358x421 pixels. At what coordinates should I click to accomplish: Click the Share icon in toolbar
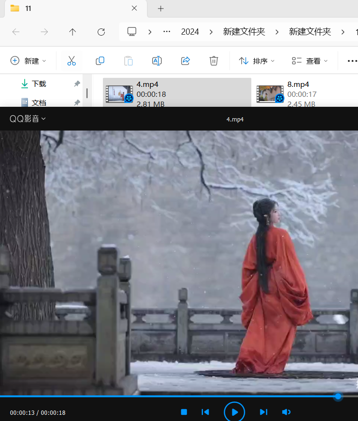pyautogui.click(x=185, y=61)
